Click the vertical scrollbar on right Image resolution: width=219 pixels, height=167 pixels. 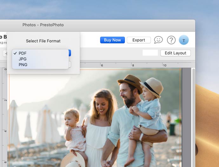[x=193, y=117]
